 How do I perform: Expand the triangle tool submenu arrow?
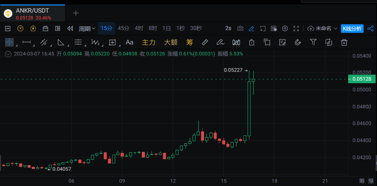coord(68,45)
